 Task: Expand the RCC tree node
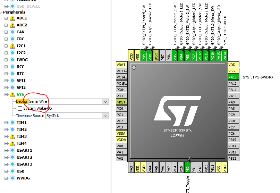(x=6, y=67)
